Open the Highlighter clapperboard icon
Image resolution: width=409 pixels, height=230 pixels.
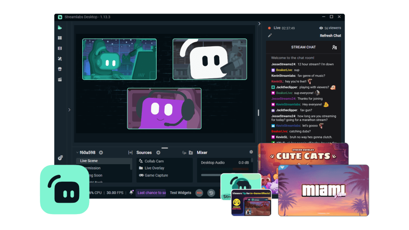60,79
